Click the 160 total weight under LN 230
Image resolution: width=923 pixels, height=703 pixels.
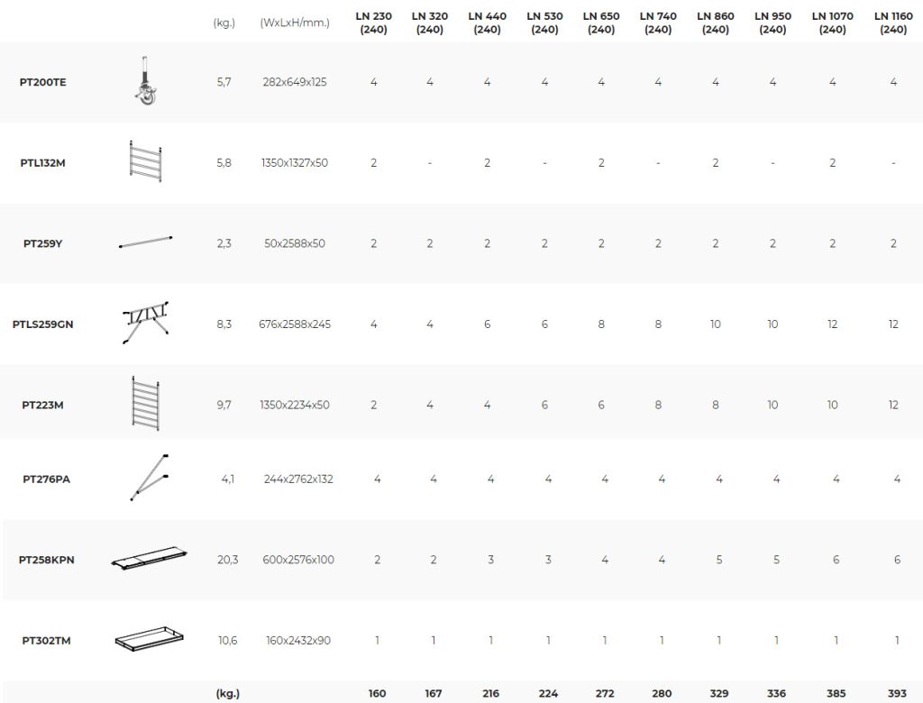point(377,693)
